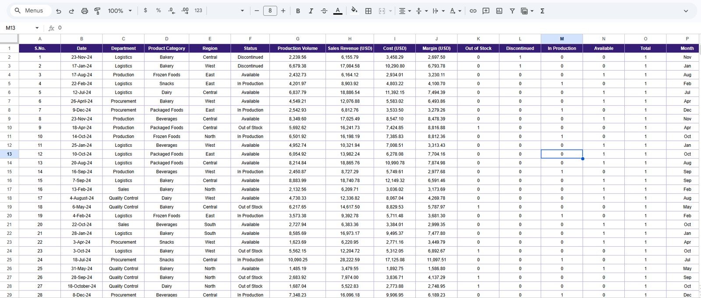Image resolution: width=701 pixels, height=298 pixels.
Task: Increase font size with plus button
Action: (x=283, y=11)
